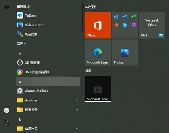
Task: Open Alarms & Clock app
Action: (x=48, y=91)
